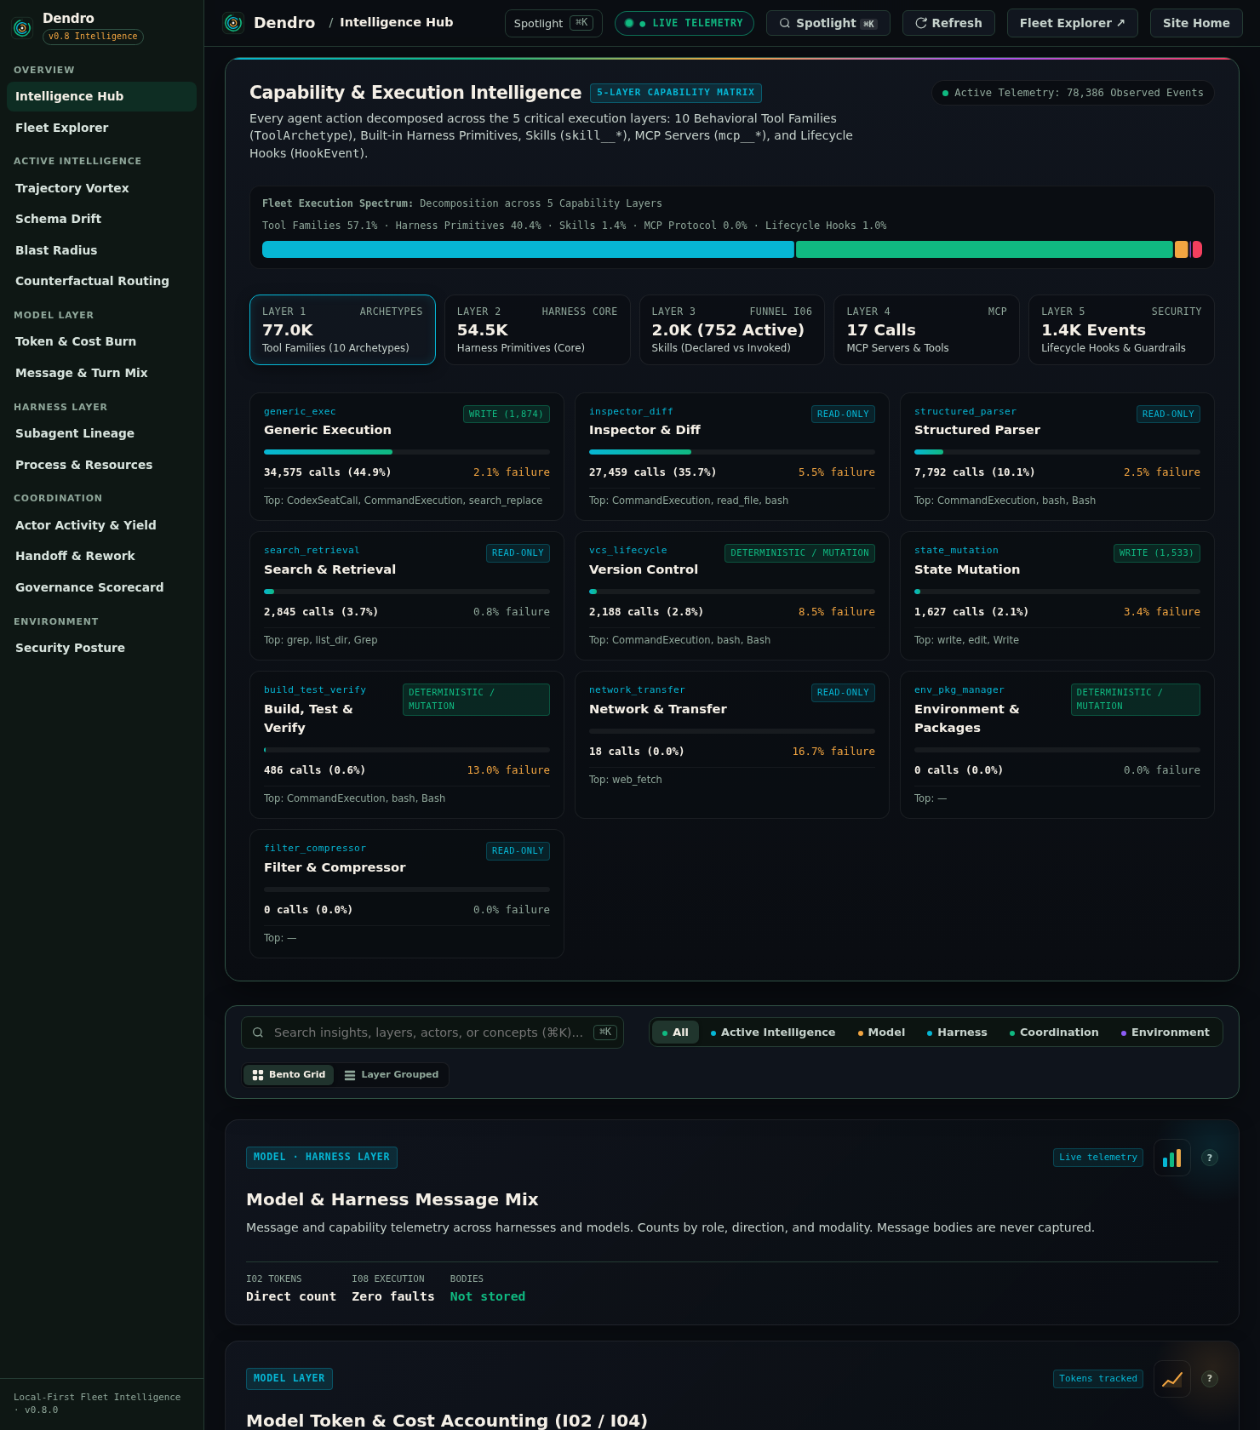Open Intelligence Hub in sidebar

click(x=101, y=96)
